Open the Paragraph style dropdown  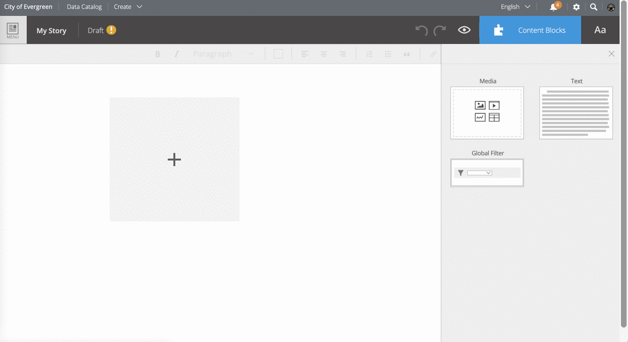coord(223,54)
